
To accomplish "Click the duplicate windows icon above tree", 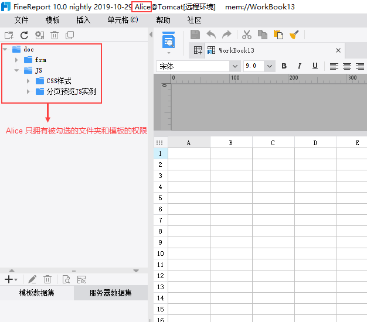I will pos(70,35).
